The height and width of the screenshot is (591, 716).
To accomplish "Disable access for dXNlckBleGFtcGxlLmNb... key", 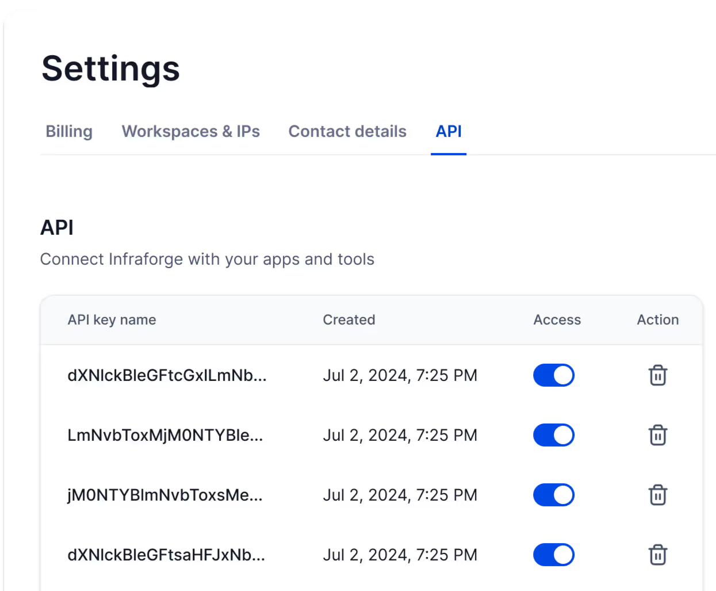I will 554,375.
